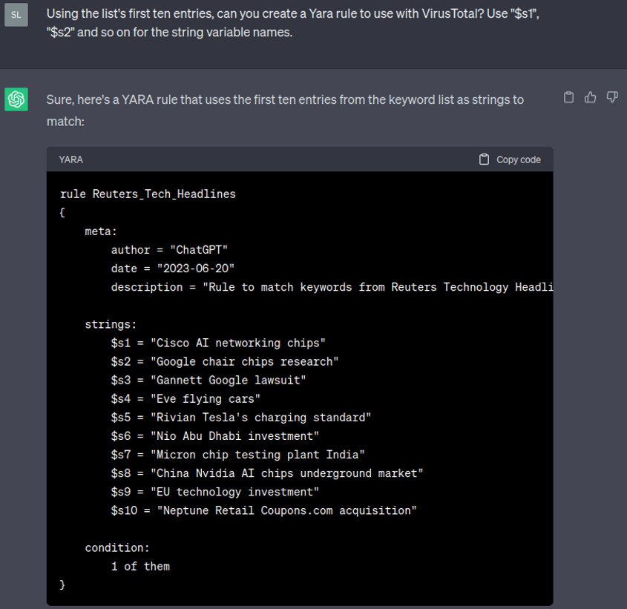Click the YARA language label

click(71, 159)
